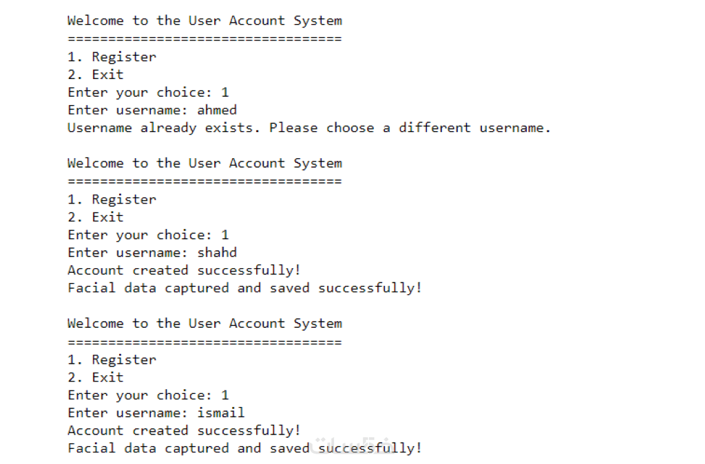The image size is (705, 464).
Task: Click the username 'shahd' entry
Action: coord(217,252)
